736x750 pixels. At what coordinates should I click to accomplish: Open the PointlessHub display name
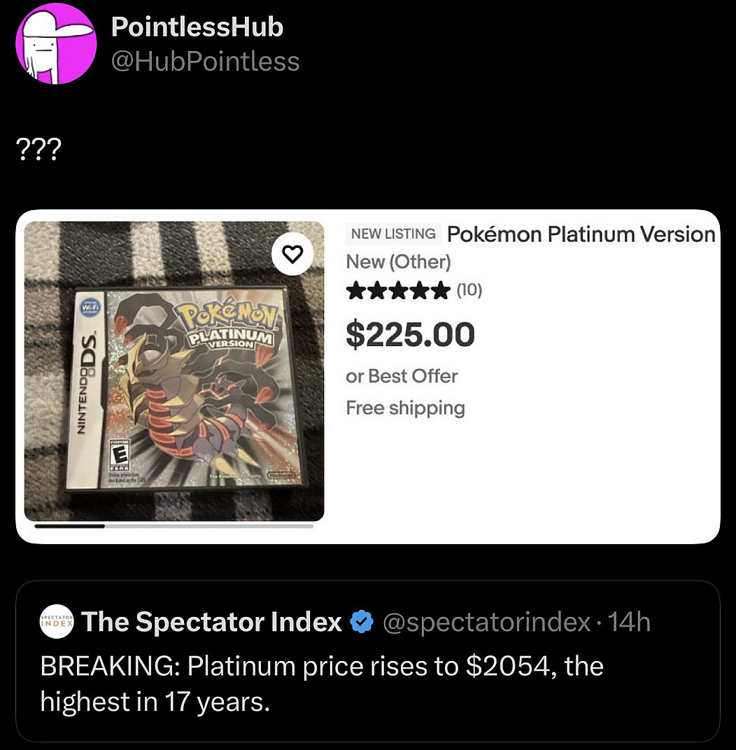click(x=197, y=27)
